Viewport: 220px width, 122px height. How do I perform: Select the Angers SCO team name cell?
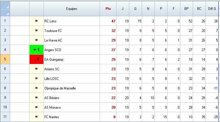(53, 50)
